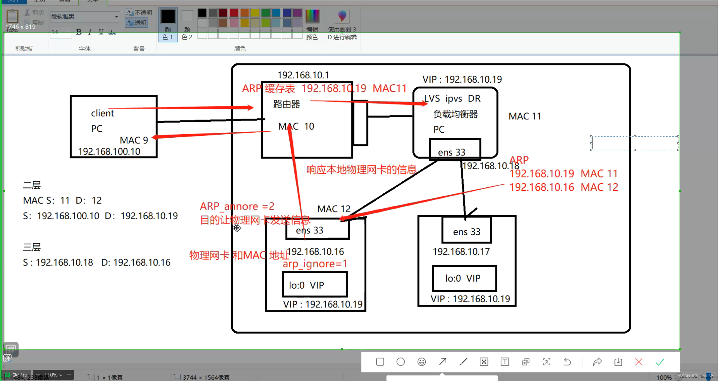This screenshot has height=381, width=718.
Task: Open the 微软雅黑 font family dropdown
Action: (116, 17)
